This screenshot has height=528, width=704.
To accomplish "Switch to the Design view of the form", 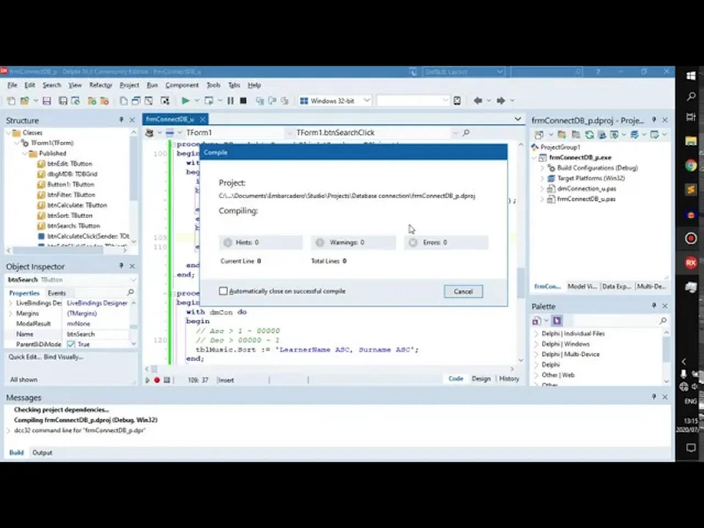I will (481, 378).
